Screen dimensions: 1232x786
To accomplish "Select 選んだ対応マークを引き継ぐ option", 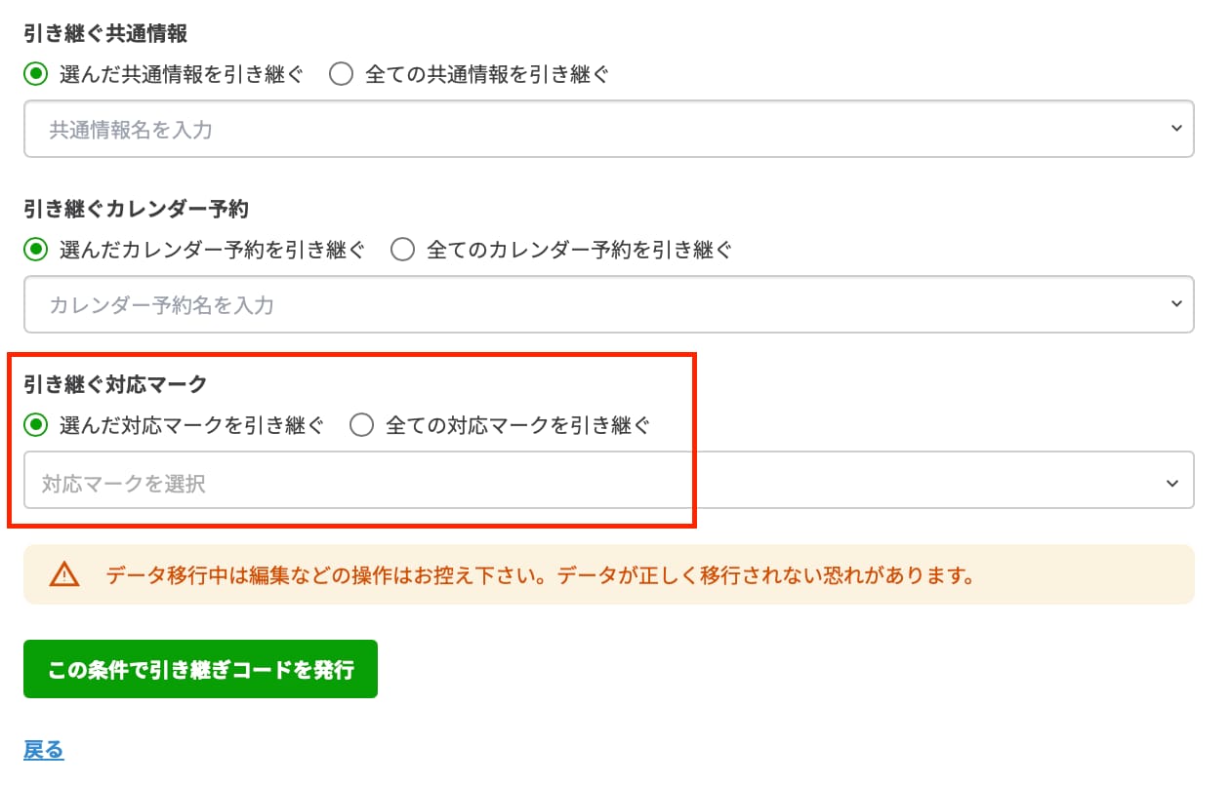I will [35, 424].
